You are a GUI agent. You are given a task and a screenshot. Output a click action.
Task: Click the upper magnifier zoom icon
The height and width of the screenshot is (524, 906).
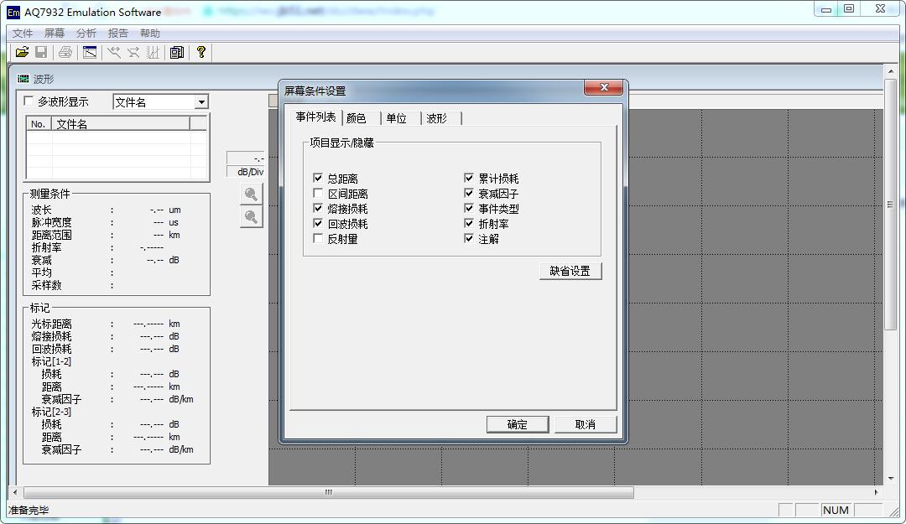click(251, 195)
